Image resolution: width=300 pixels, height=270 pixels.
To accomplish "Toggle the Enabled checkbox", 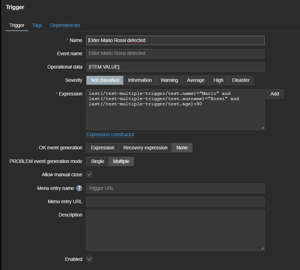I will click(x=89, y=259).
